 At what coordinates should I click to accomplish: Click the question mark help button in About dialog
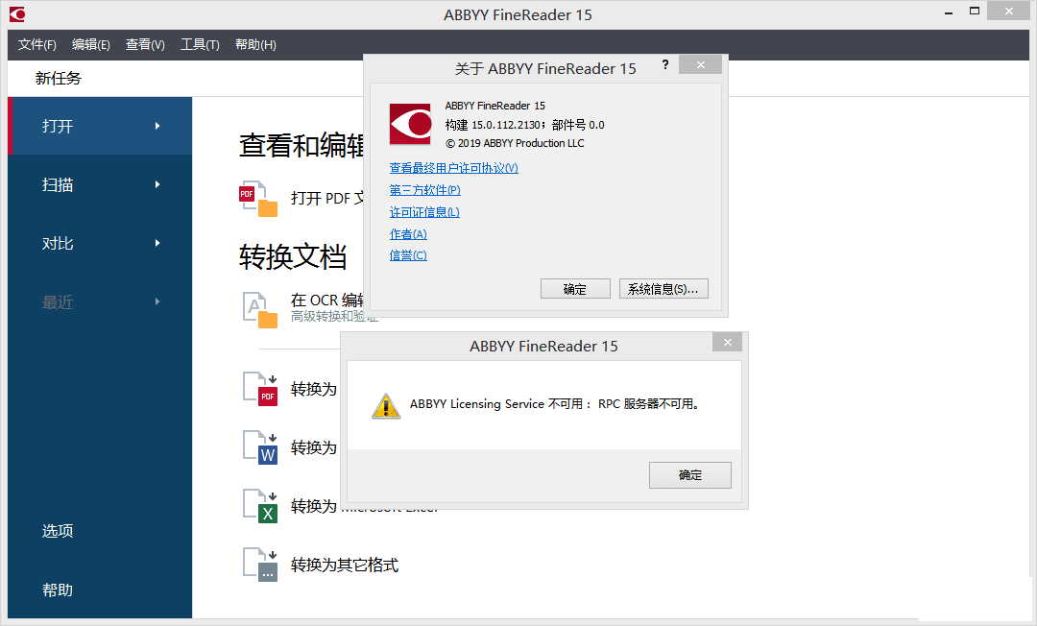coord(665,64)
